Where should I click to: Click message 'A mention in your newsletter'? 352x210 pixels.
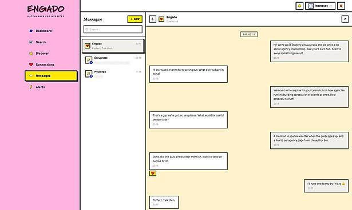click(309, 140)
